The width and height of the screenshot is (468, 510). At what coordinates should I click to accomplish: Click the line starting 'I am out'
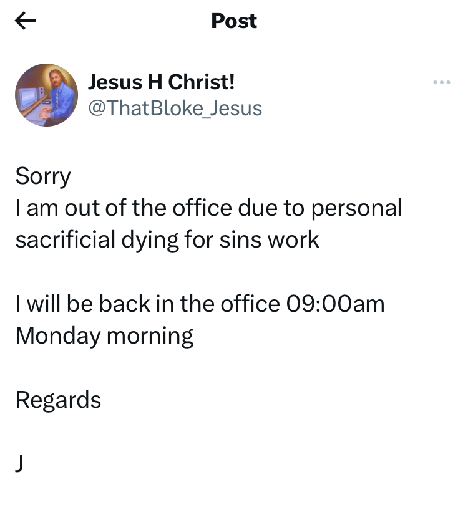208,208
